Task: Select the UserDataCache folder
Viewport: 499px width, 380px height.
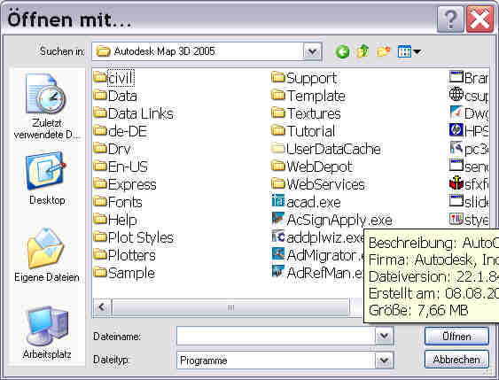Action: (326, 149)
